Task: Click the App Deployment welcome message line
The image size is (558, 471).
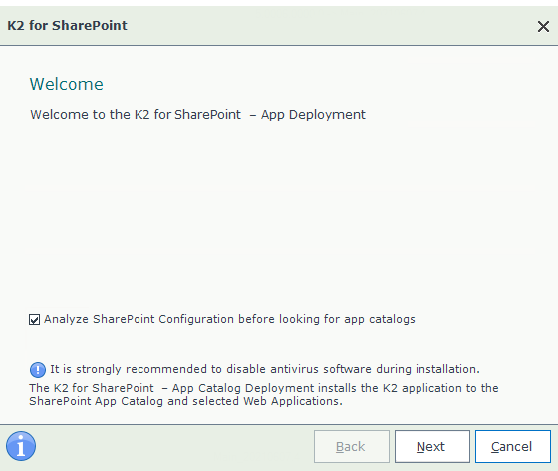Action: (197, 115)
